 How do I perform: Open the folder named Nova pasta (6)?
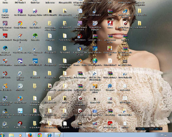click(50, 100)
